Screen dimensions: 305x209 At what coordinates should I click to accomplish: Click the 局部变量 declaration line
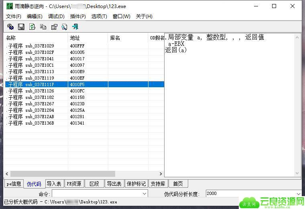(215, 37)
